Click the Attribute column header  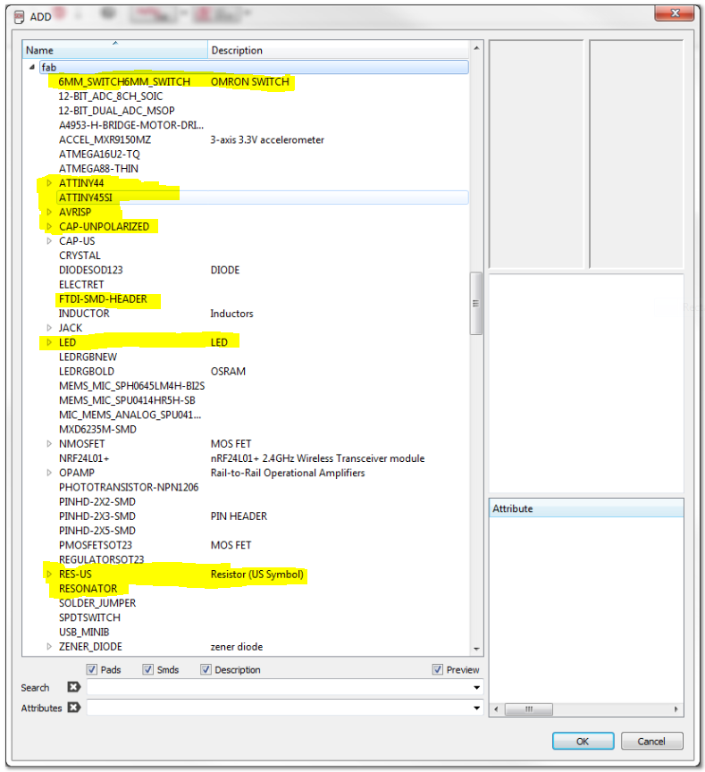pos(586,508)
